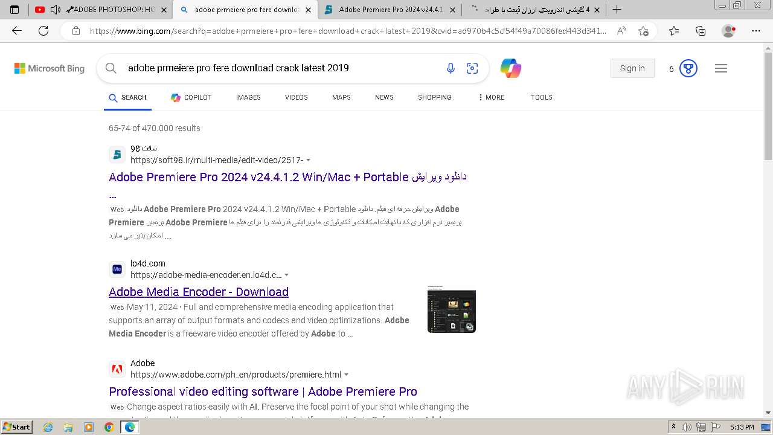Switch to COPILOT tab
Screen dimensions: 773x435
(x=191, y=97)
